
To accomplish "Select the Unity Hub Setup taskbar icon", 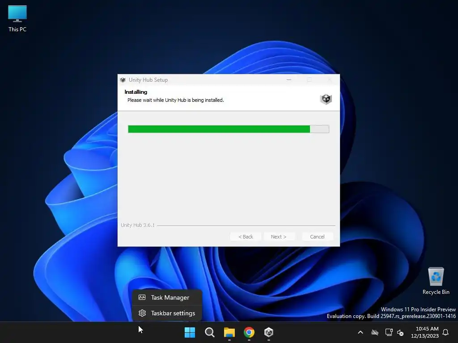I will (269, 332).
